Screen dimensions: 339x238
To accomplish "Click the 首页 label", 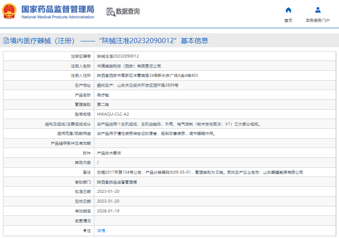I will (288, 20).
